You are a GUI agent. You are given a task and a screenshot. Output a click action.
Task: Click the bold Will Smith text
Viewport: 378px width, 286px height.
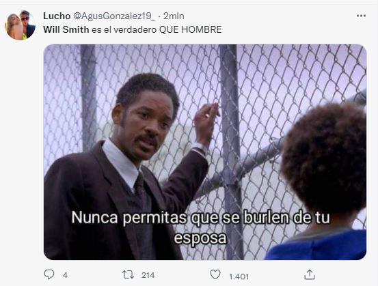point(66,29)
